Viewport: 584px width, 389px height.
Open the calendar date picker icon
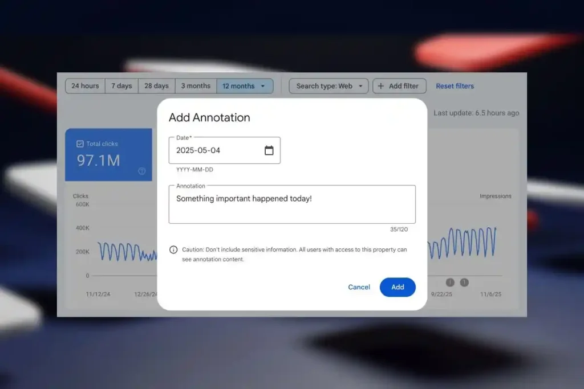coord(269,150)
